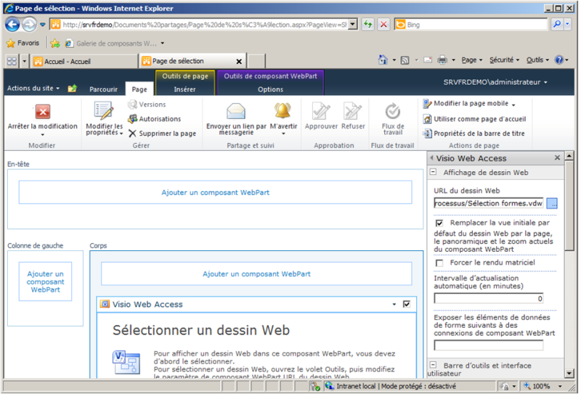Viewport: 581px width, 394px height.
Task: Open the Outils menu
Action: (x=537, y=60)
